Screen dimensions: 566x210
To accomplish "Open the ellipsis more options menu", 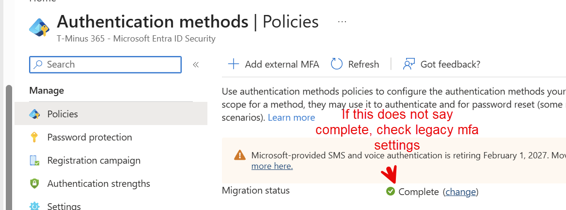I will pos(342,22).
